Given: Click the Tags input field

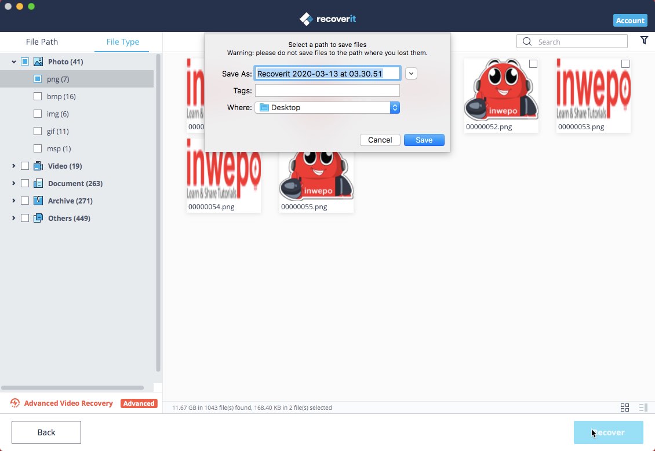Looking at the screenshot, I should (x=327, y=90).
